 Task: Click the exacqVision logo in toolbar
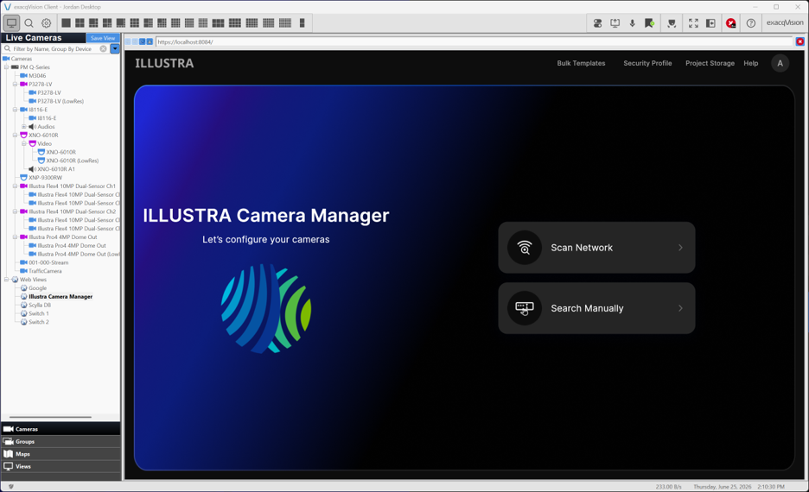coord(784,22)
